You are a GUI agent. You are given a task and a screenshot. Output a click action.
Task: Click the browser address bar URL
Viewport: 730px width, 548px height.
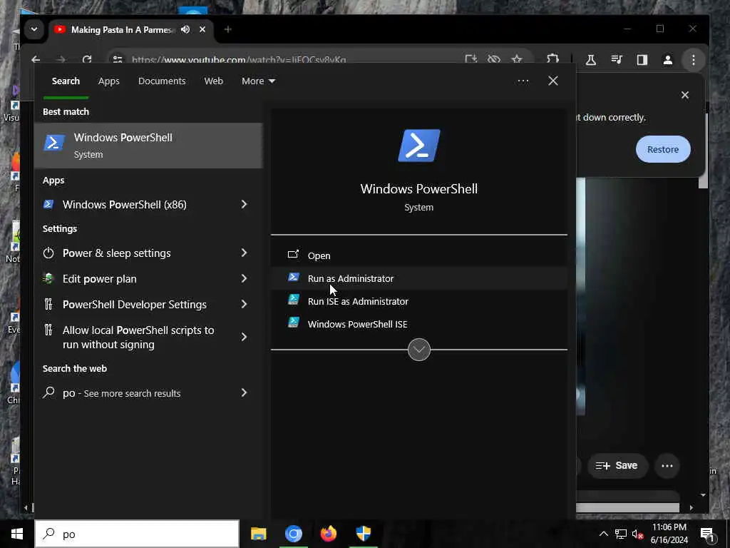[239, 60]
